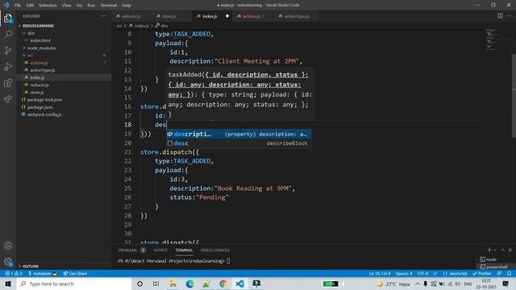Maximize the terminal panel size
The width and height of the screenshot is (516, 290).
pos(502,250)
